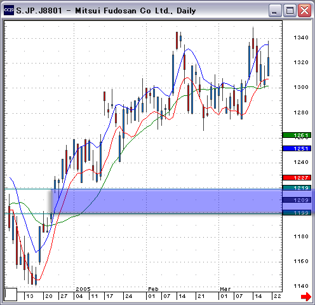Click date label 27 on time axis

click(64, 296)
